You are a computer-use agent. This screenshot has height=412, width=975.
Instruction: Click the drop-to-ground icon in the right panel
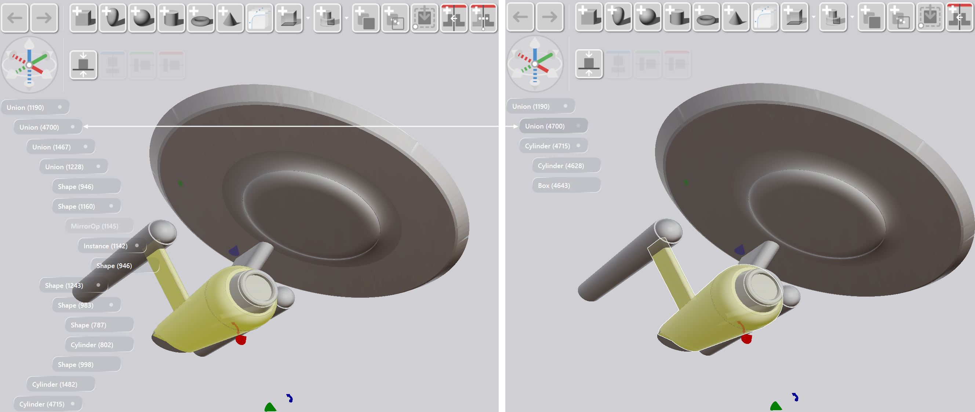589,64
